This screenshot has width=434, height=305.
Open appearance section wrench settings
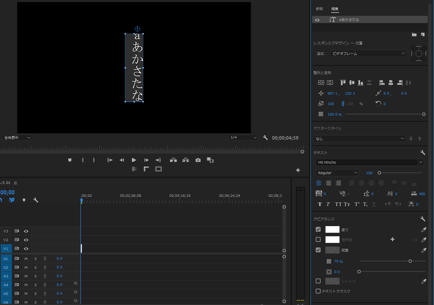tap(423, 219)
